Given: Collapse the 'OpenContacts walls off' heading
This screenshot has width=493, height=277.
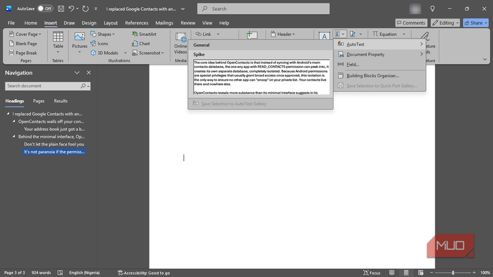Looking at the screenshot, I should point(14,121).
